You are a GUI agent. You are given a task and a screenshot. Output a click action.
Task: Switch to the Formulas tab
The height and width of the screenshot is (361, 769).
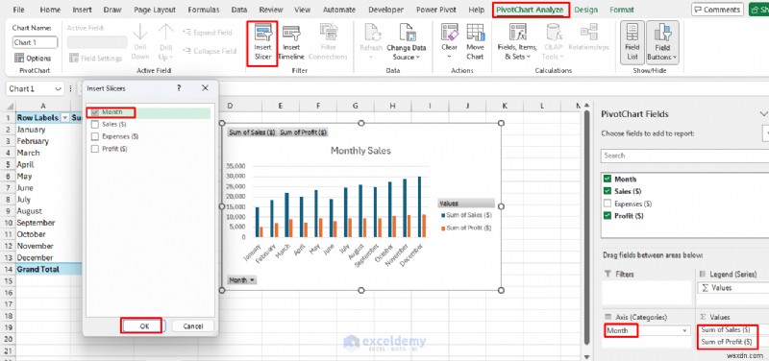(x=204, y=10)
